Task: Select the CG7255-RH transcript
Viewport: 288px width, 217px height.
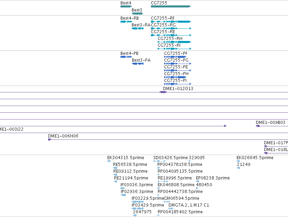Action: click(174, 42)
